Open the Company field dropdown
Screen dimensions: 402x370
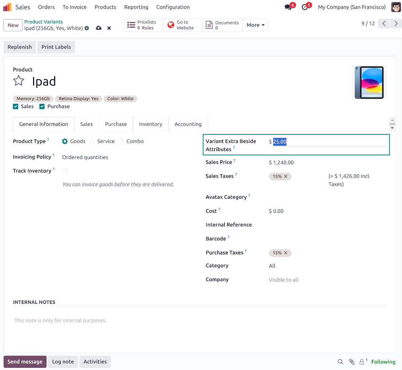327,280
